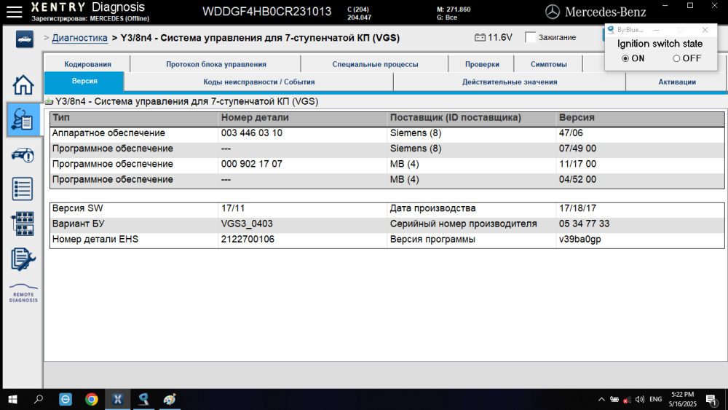The width and height of the screenshot is (728, 410).
Task: Open TeamViewer-like blue taskbar icon
Action: coord(66,399)
